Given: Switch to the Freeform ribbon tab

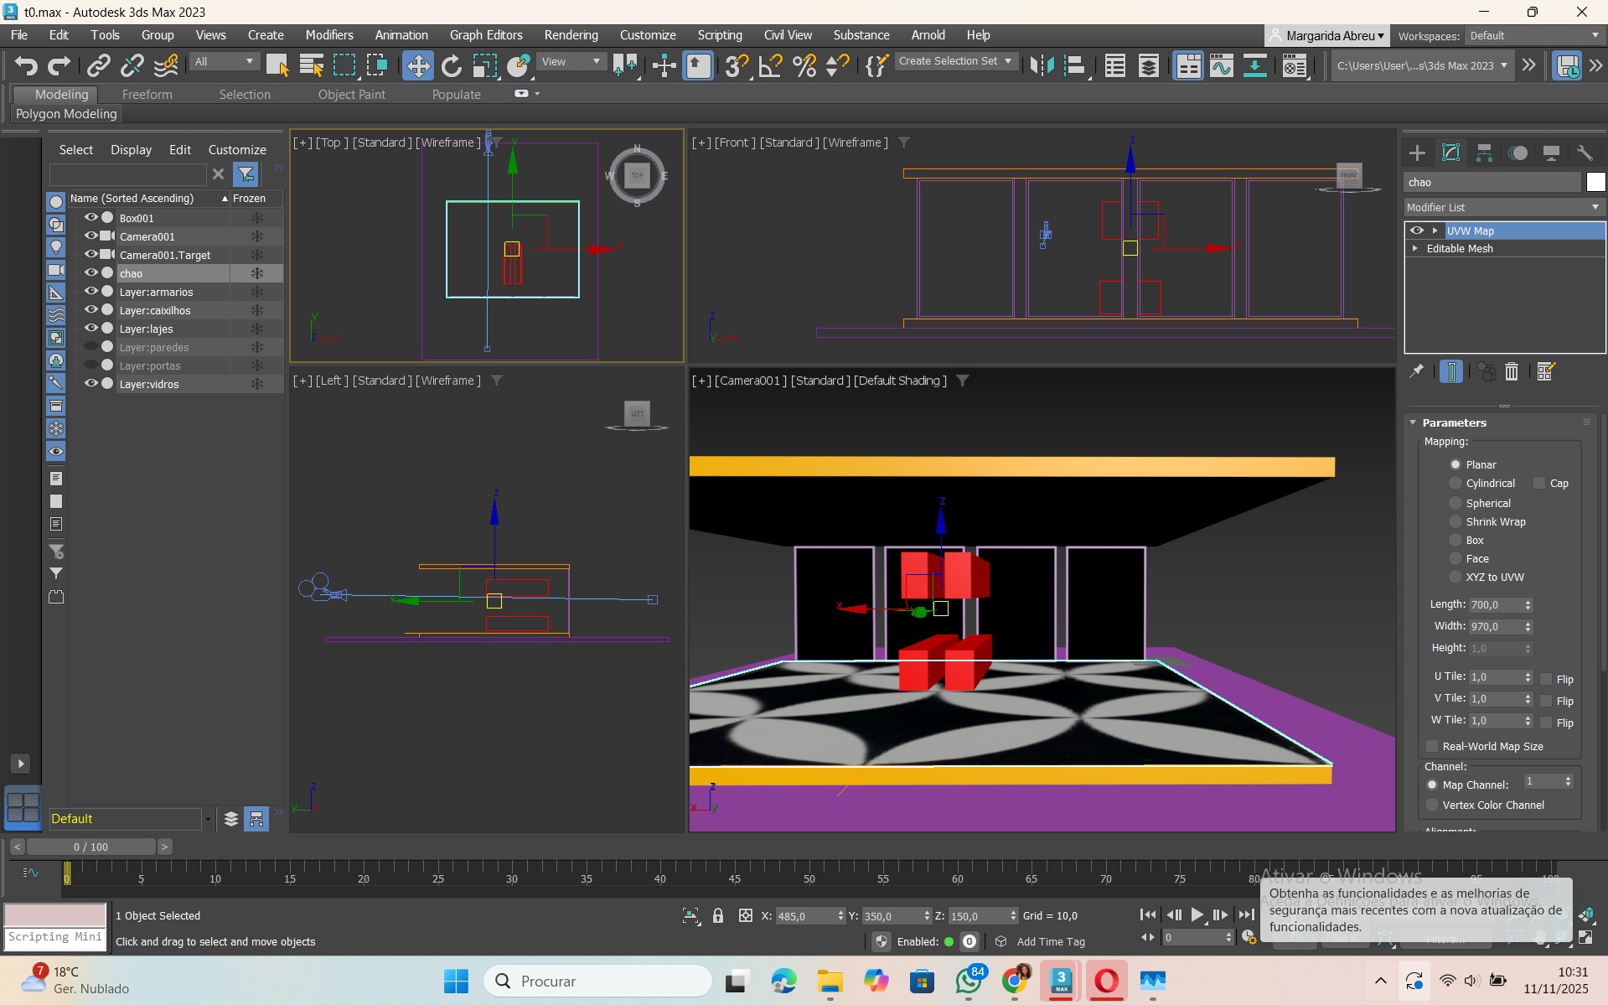Looking at the screenshot, I should [x=147, y=95].
